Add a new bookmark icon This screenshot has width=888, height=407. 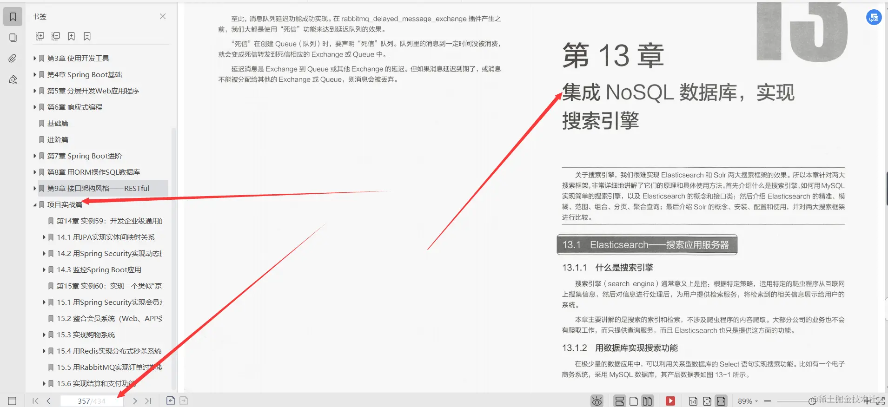pyautogui.click(x=71, y=36)
